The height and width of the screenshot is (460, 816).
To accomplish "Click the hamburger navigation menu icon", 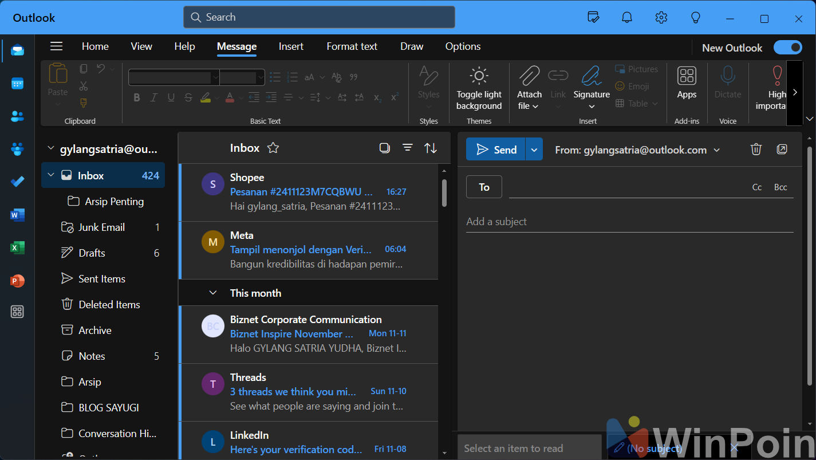I will [x=56, y=46].
